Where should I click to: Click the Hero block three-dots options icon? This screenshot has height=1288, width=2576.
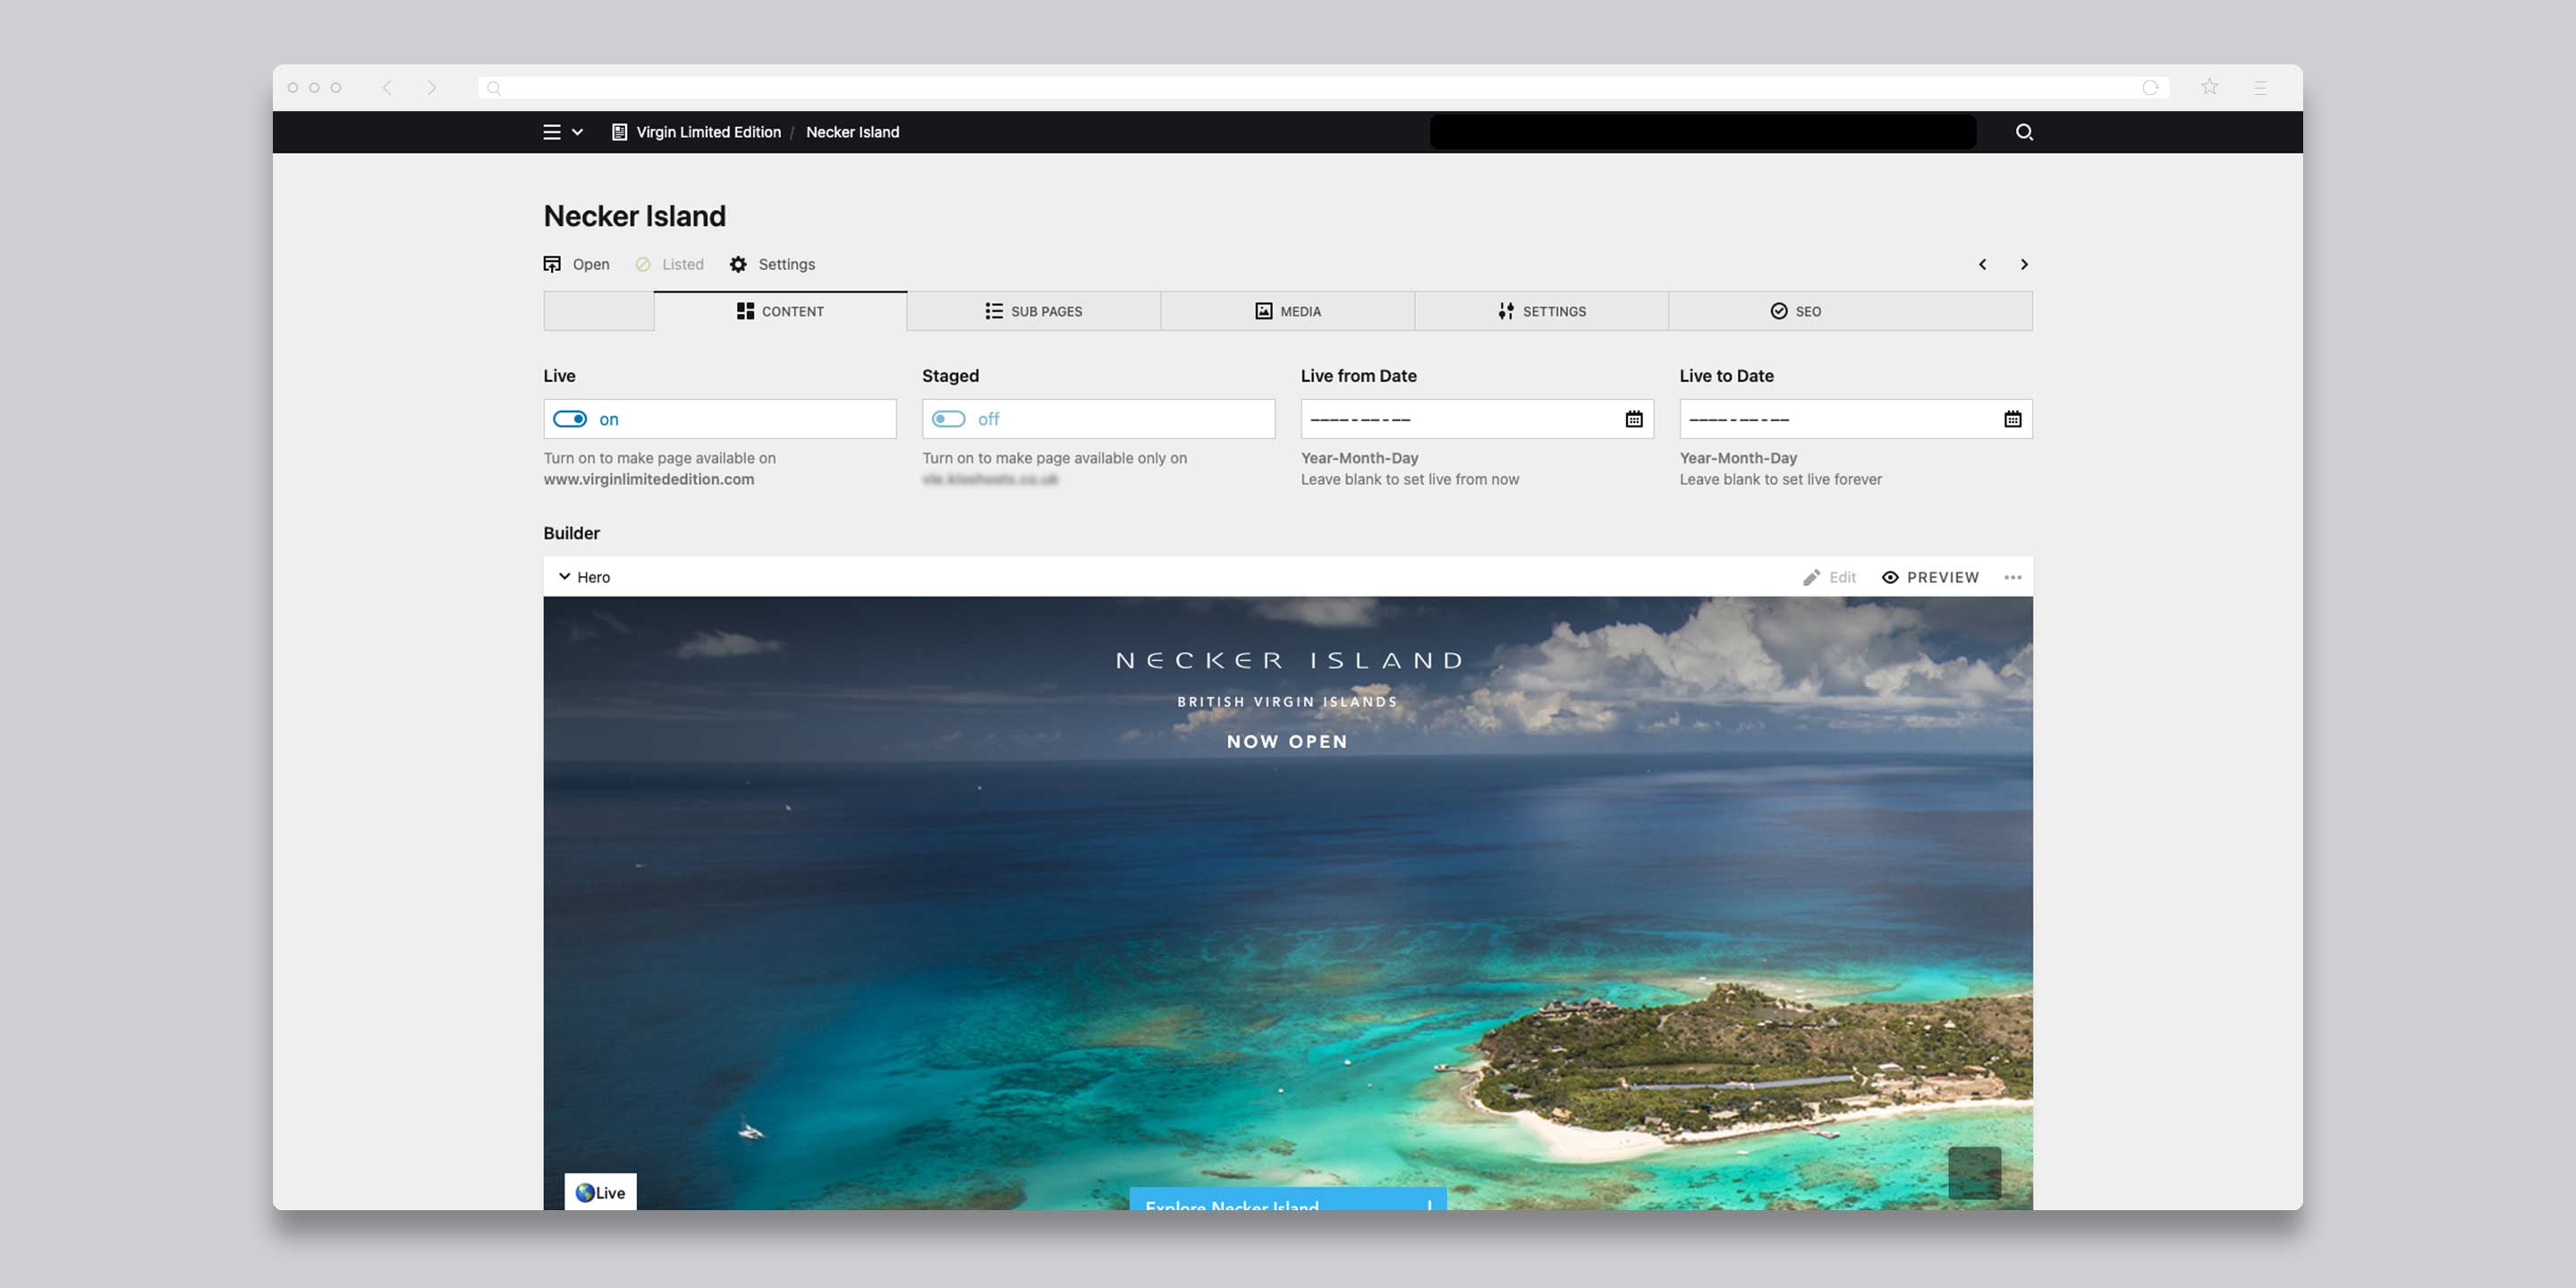(2012, 577)
